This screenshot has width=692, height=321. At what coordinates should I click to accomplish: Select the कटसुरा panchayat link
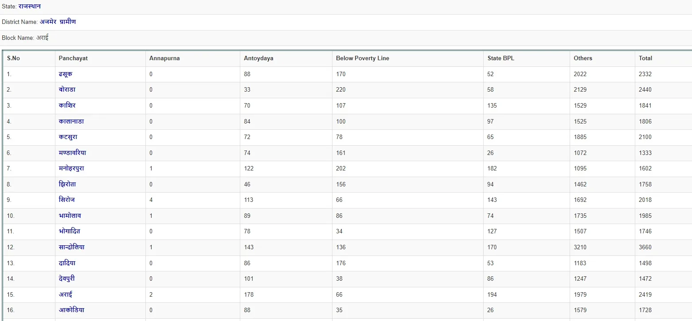[x=68, y=137]
